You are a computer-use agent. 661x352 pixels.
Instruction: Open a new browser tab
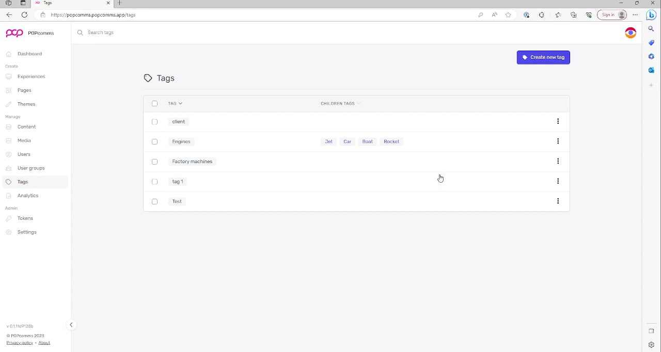(x=119, y=3)
